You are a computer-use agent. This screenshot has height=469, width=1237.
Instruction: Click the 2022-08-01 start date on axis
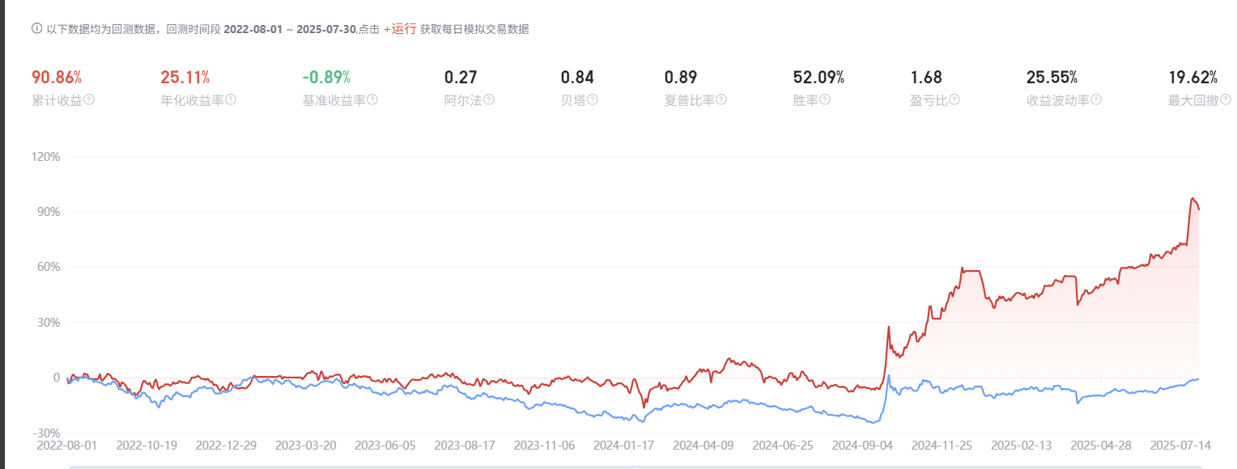coord(66,446)
